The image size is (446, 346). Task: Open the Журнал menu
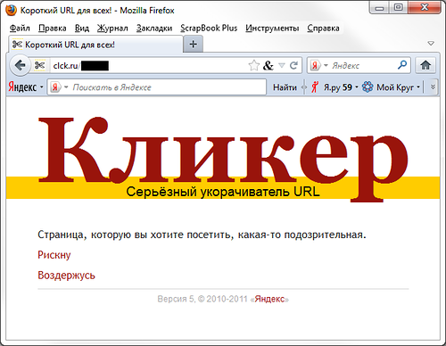tap(112, 28)
